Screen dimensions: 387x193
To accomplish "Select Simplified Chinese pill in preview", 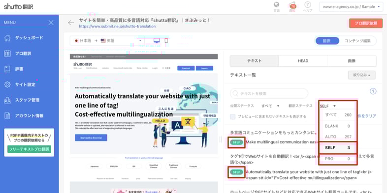I will point(154,166).
